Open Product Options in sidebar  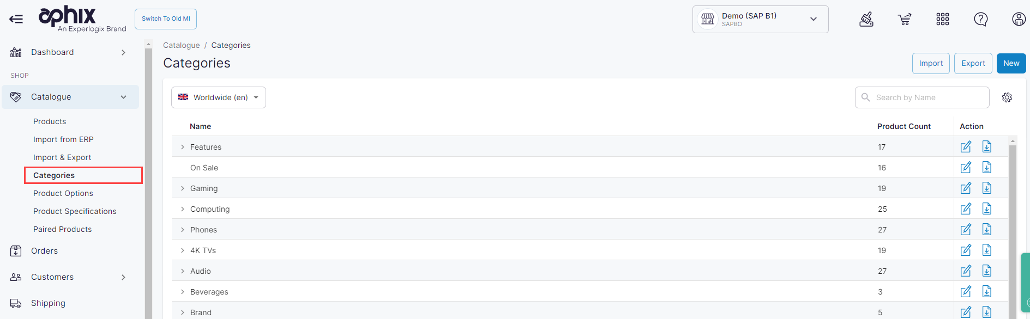63,193
